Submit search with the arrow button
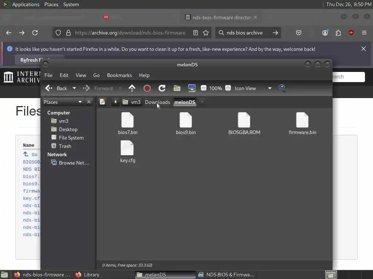Viewport: 373px width, 279px height. pos(275,33)
